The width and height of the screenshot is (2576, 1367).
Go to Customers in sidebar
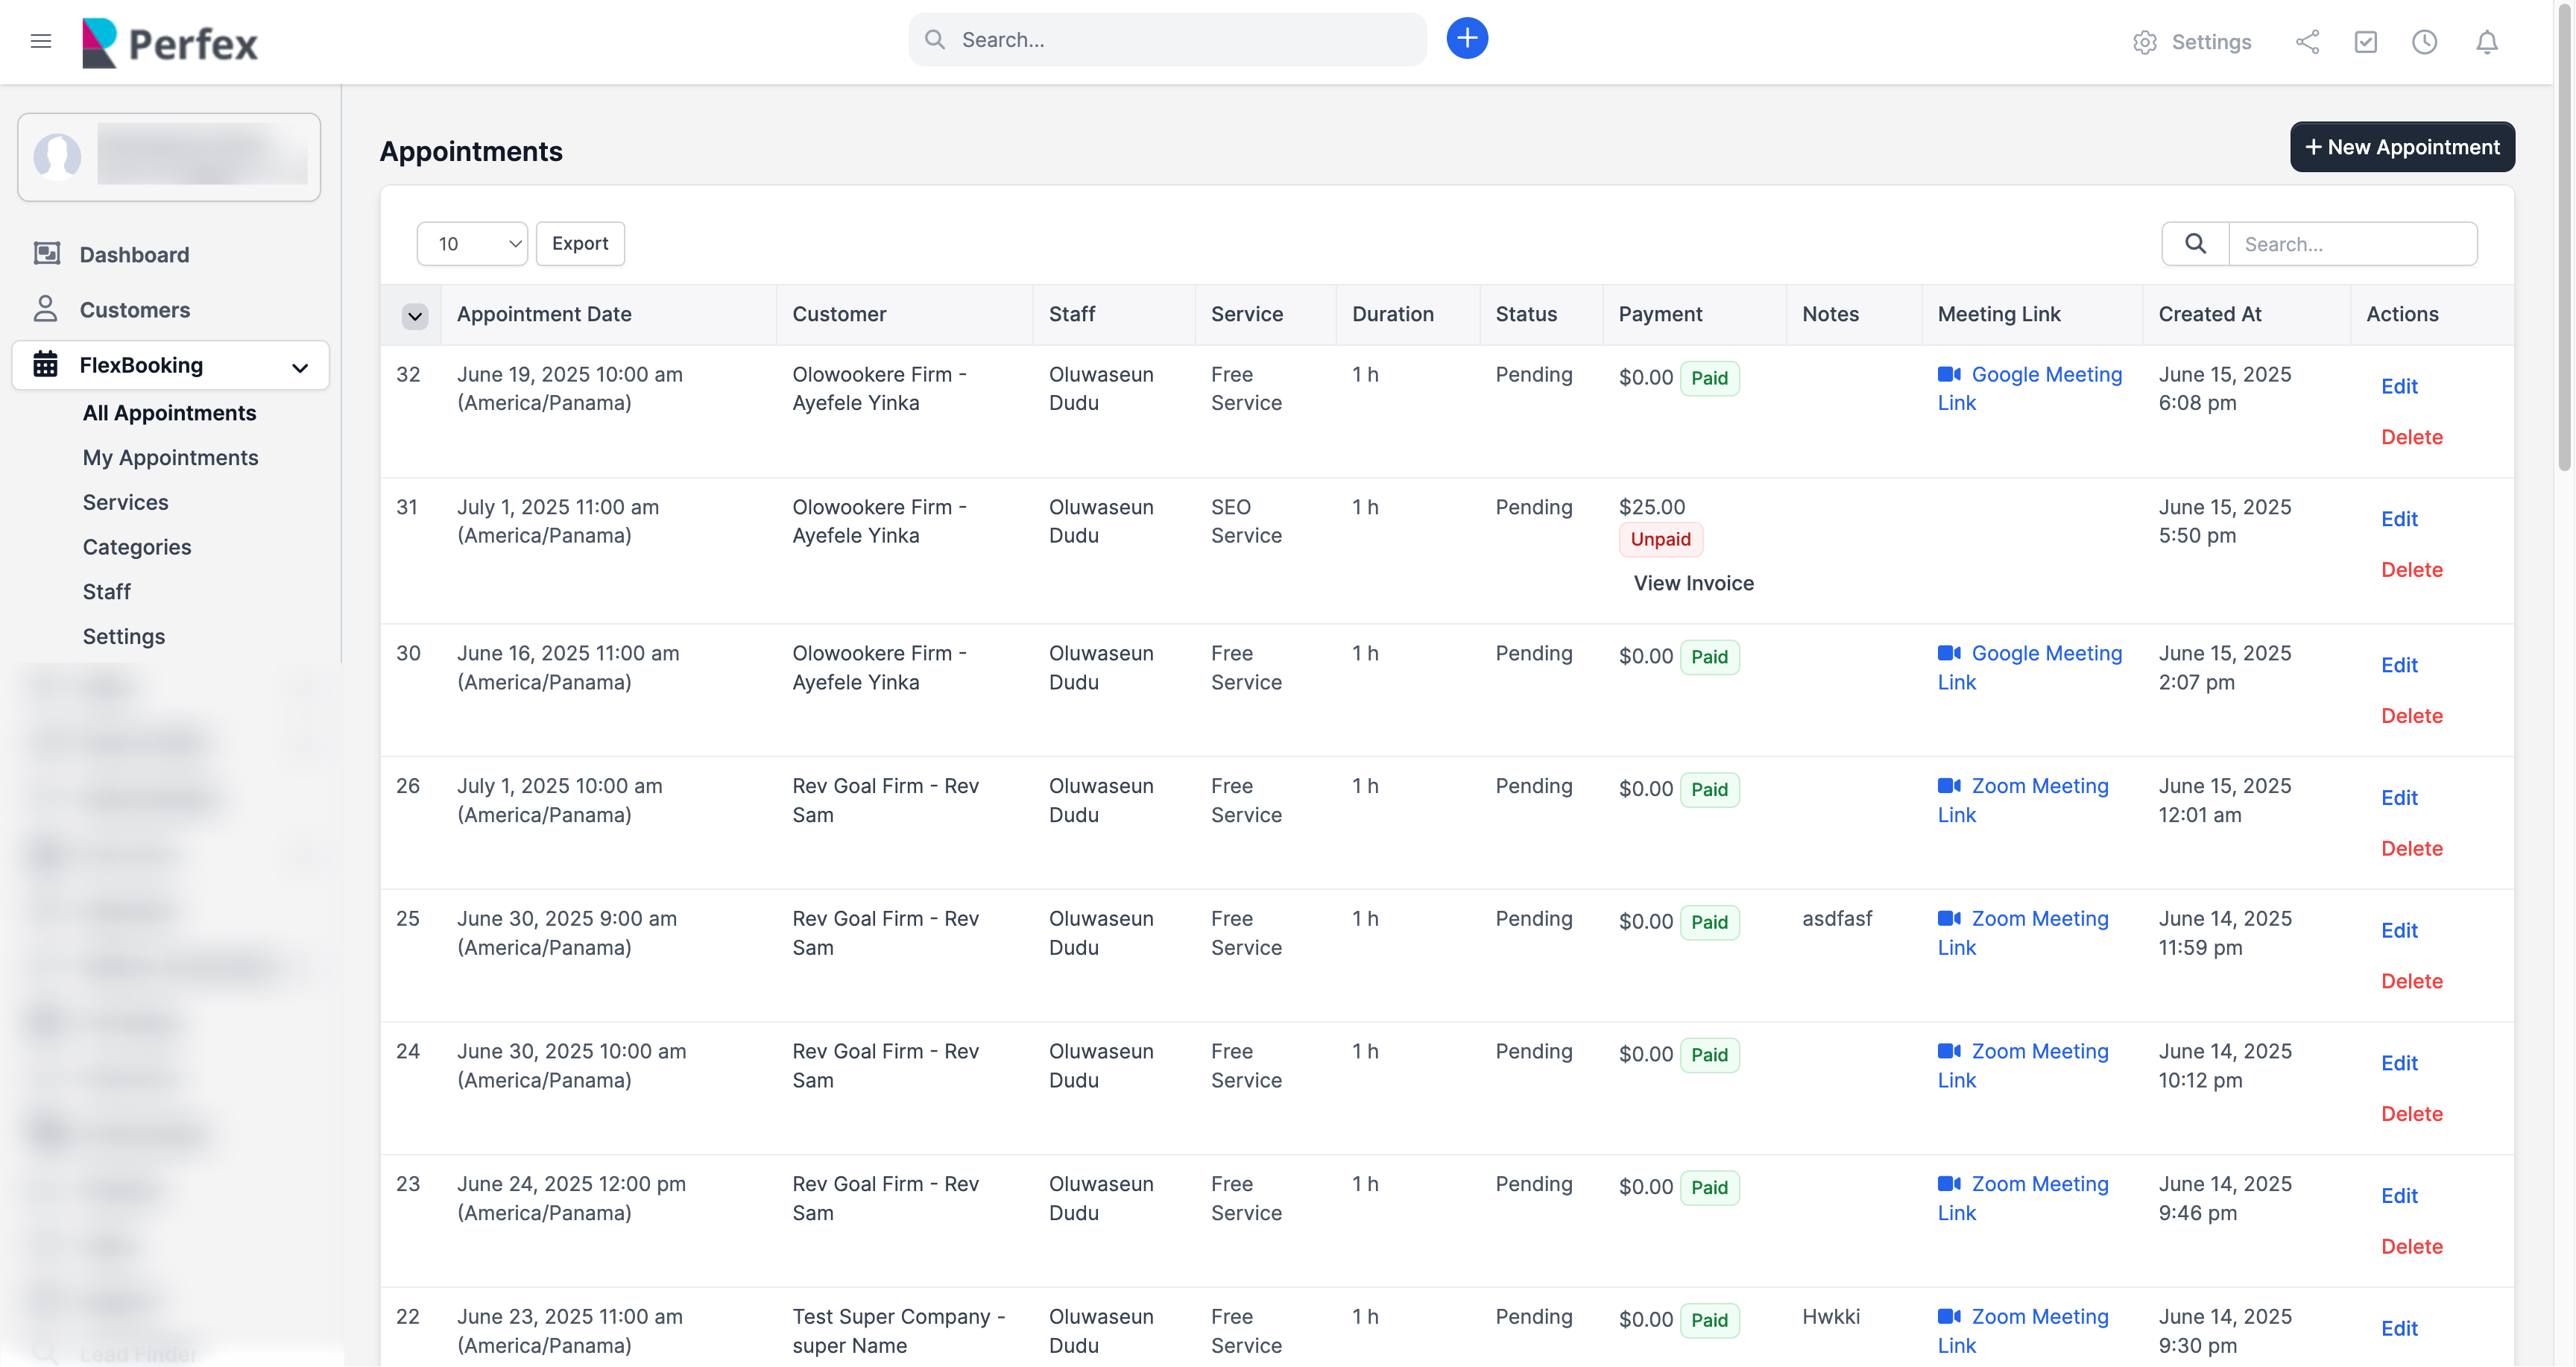134,310
